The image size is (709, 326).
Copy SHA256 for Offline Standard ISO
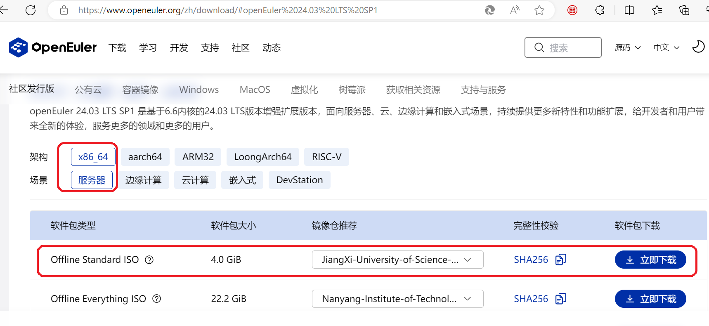561,260
